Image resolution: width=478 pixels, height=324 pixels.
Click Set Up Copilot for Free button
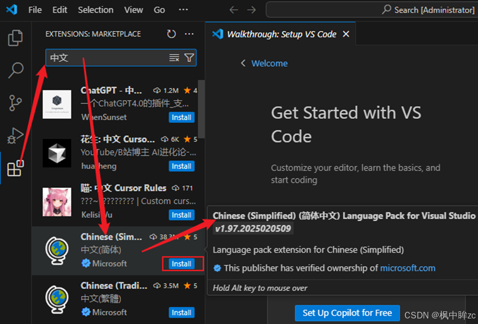pyautogui.click(x=347, y=313)
